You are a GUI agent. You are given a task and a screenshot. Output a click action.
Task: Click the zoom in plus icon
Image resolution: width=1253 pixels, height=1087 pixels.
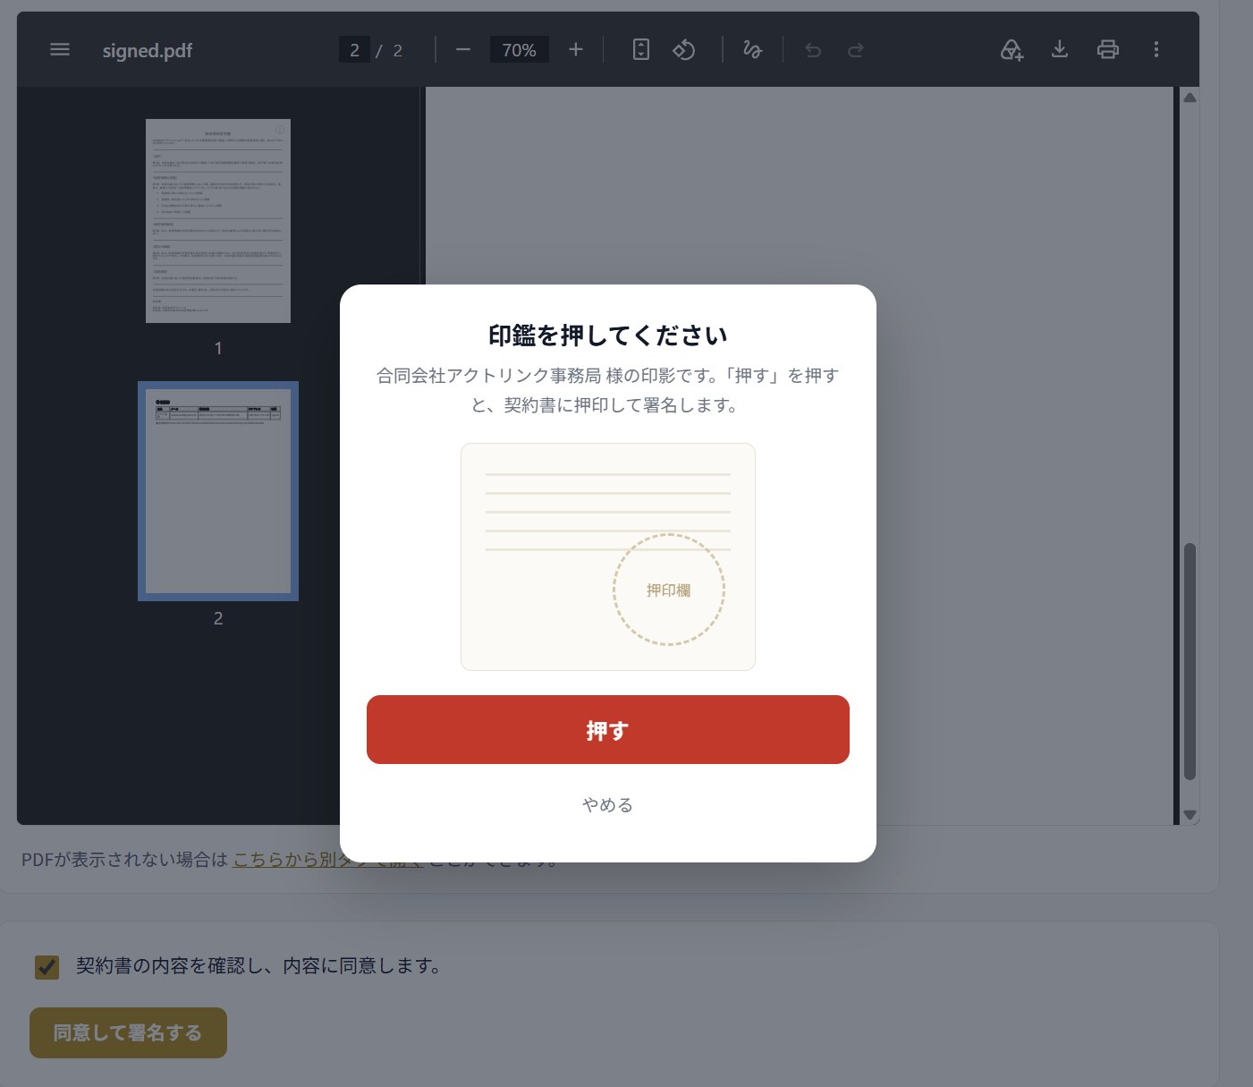(x=576, y=50)
